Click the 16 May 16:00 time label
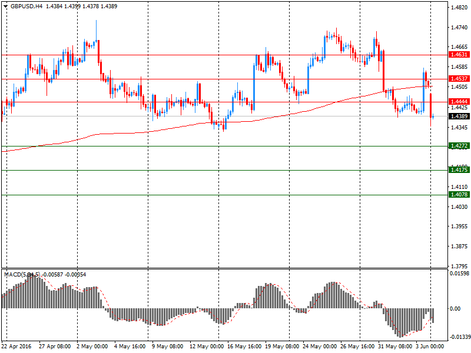471x353 pixels. click(244, 347)
